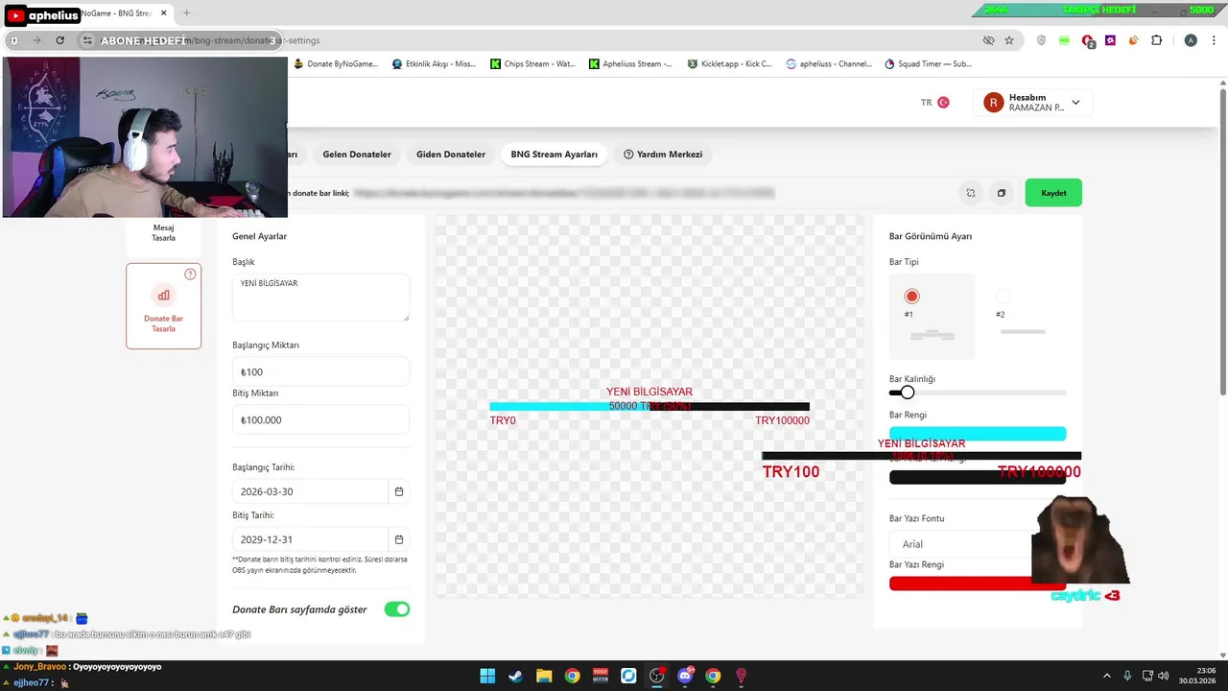1228x691 pixels.
Task: Open a new browser tab with plus
Action: [x=186, y=13]
